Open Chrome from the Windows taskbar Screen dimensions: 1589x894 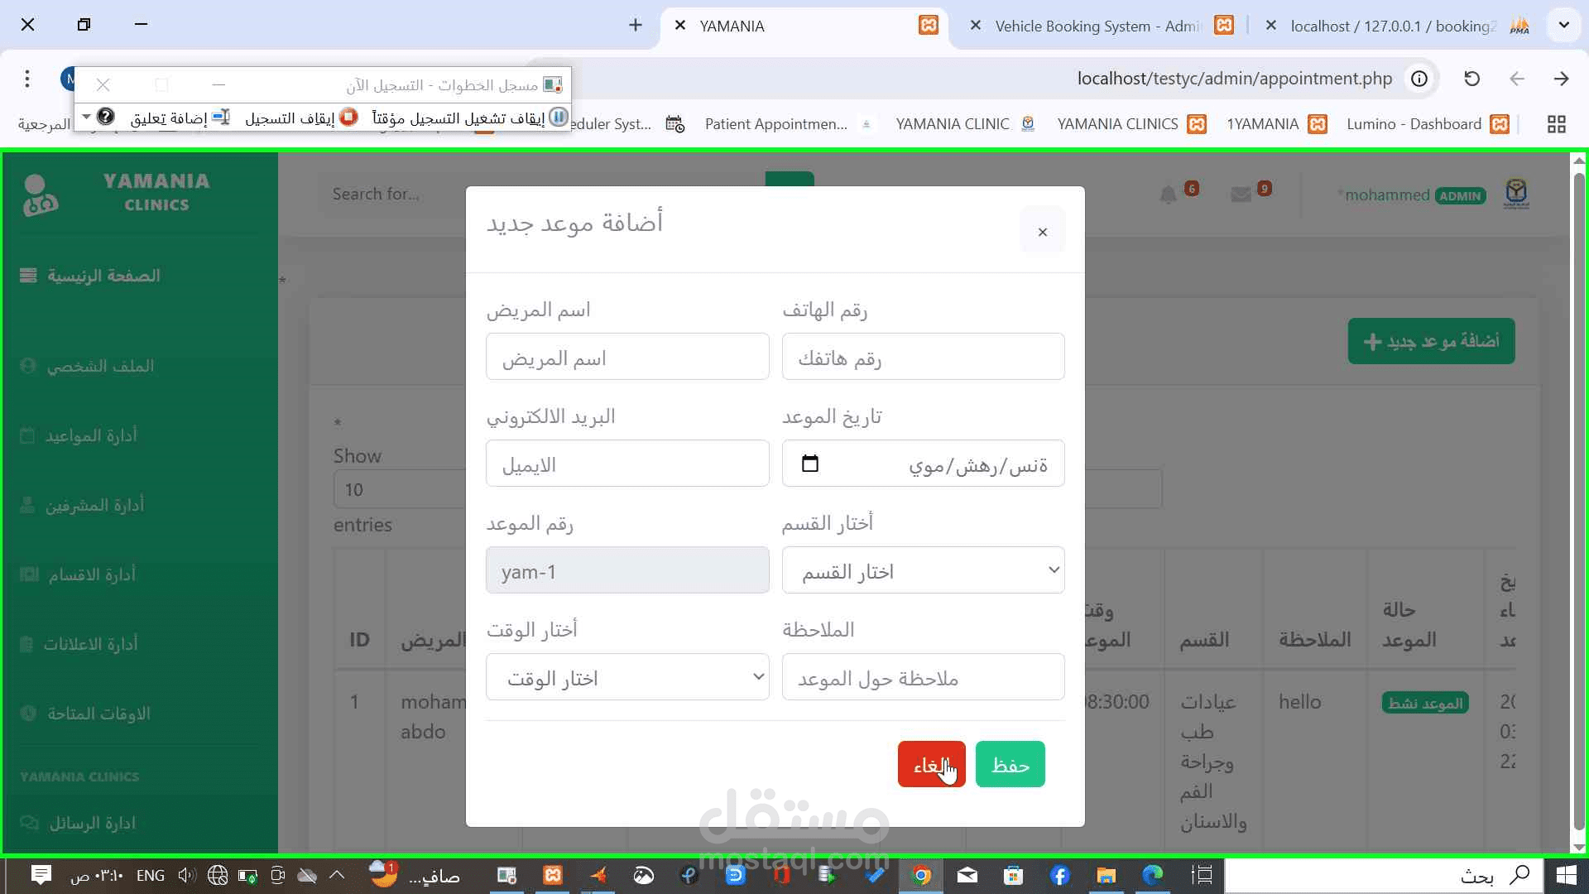click(x=921, y=875)
